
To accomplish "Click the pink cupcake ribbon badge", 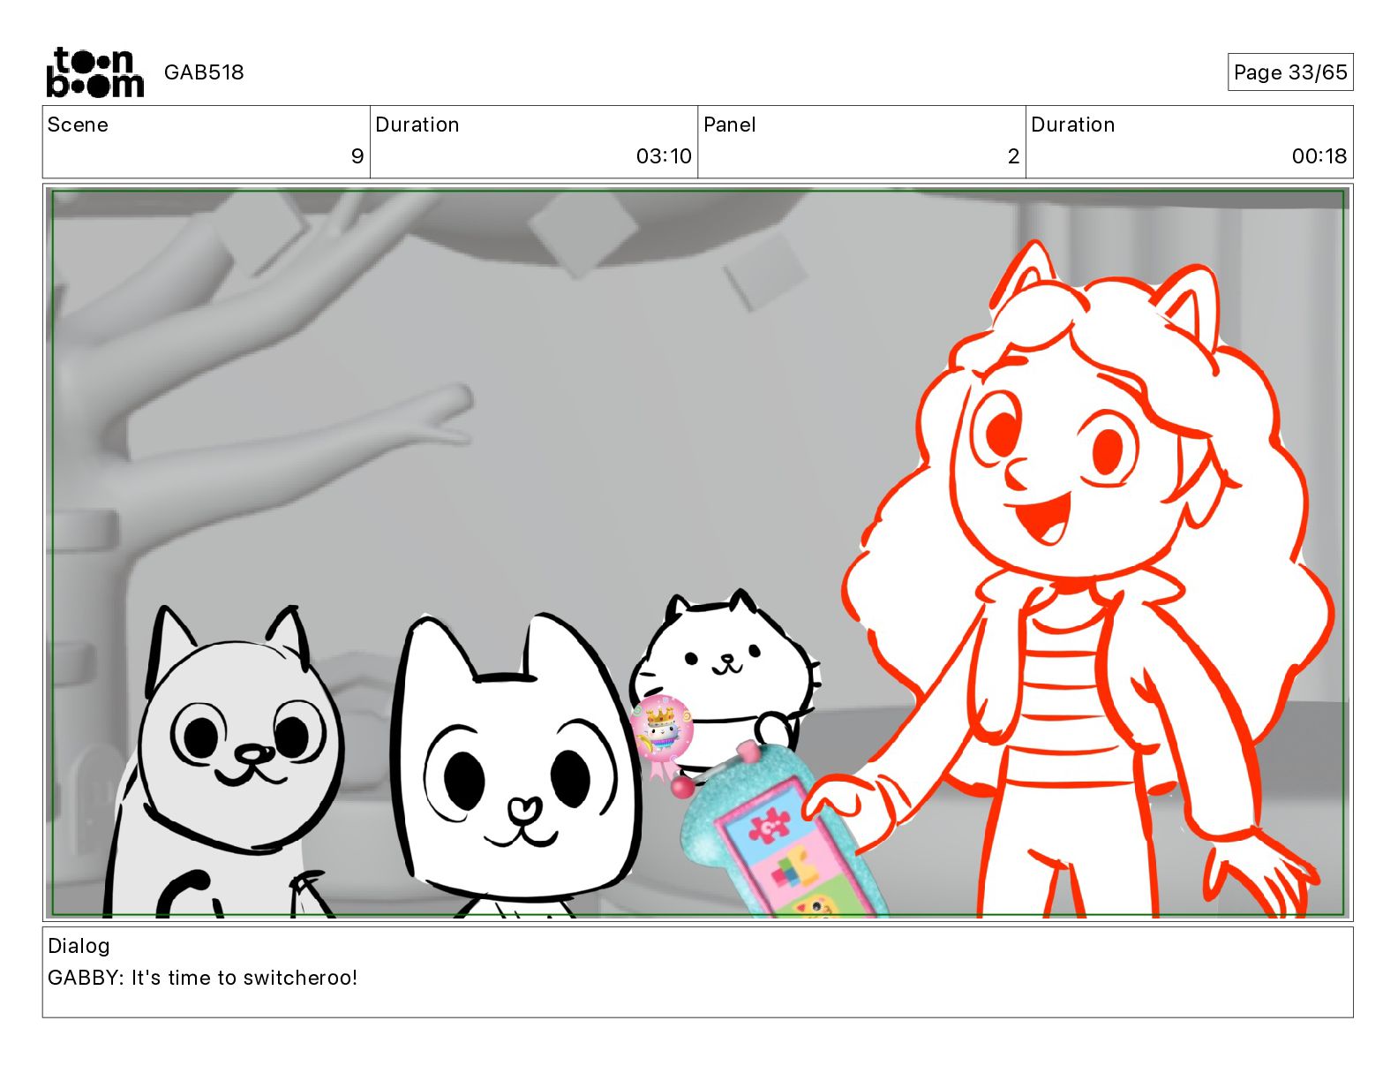I will click(661, 737).
